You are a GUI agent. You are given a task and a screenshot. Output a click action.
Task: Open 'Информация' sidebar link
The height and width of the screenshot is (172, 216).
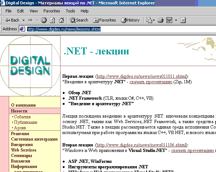pyautogui.click(x=24, y=167)
